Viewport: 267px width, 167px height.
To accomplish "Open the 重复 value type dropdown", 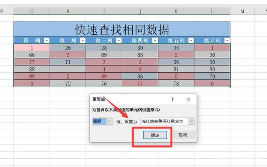I will (x=110, y=121).
